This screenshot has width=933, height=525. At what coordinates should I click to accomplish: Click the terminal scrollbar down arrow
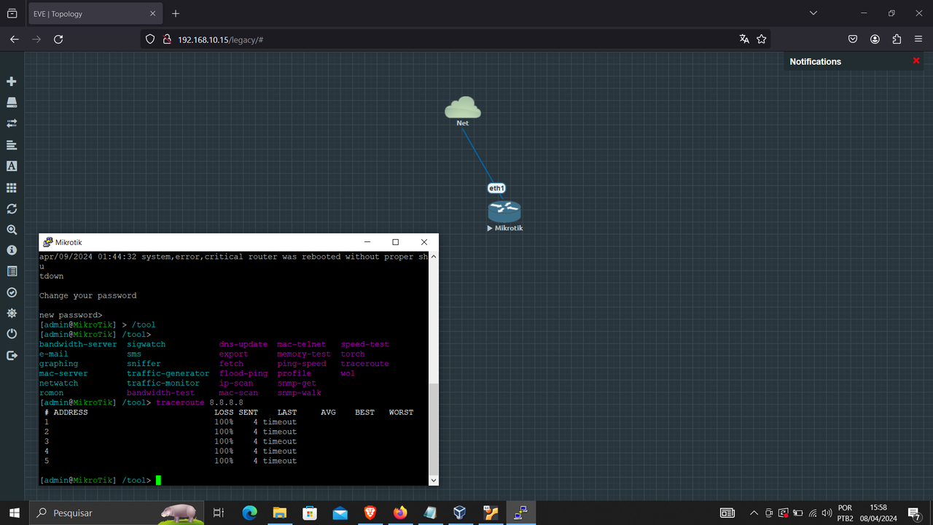434,480
